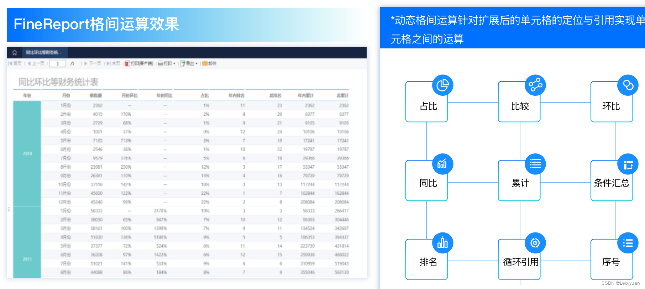Open the home icon in report viewer
Viewport: 645px width, 289px height.
(15, 53)
